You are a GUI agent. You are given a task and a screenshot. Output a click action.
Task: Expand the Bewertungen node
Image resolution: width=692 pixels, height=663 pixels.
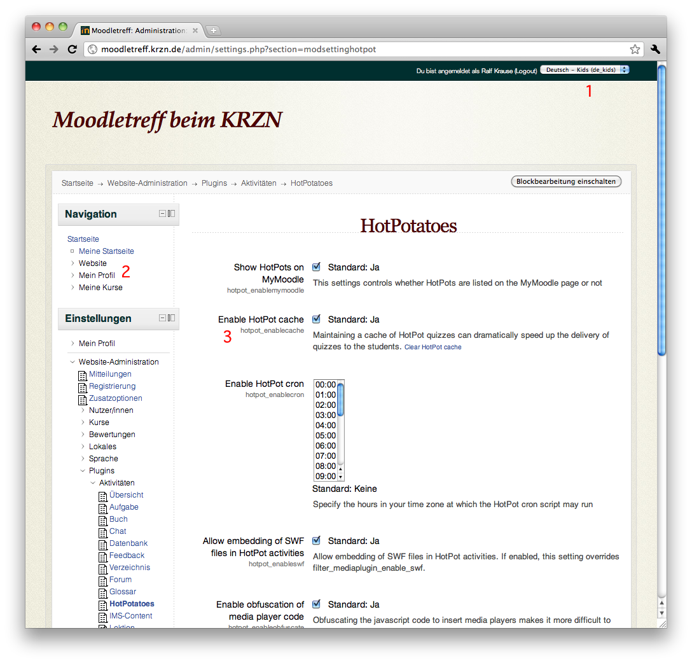coord(83,435)
